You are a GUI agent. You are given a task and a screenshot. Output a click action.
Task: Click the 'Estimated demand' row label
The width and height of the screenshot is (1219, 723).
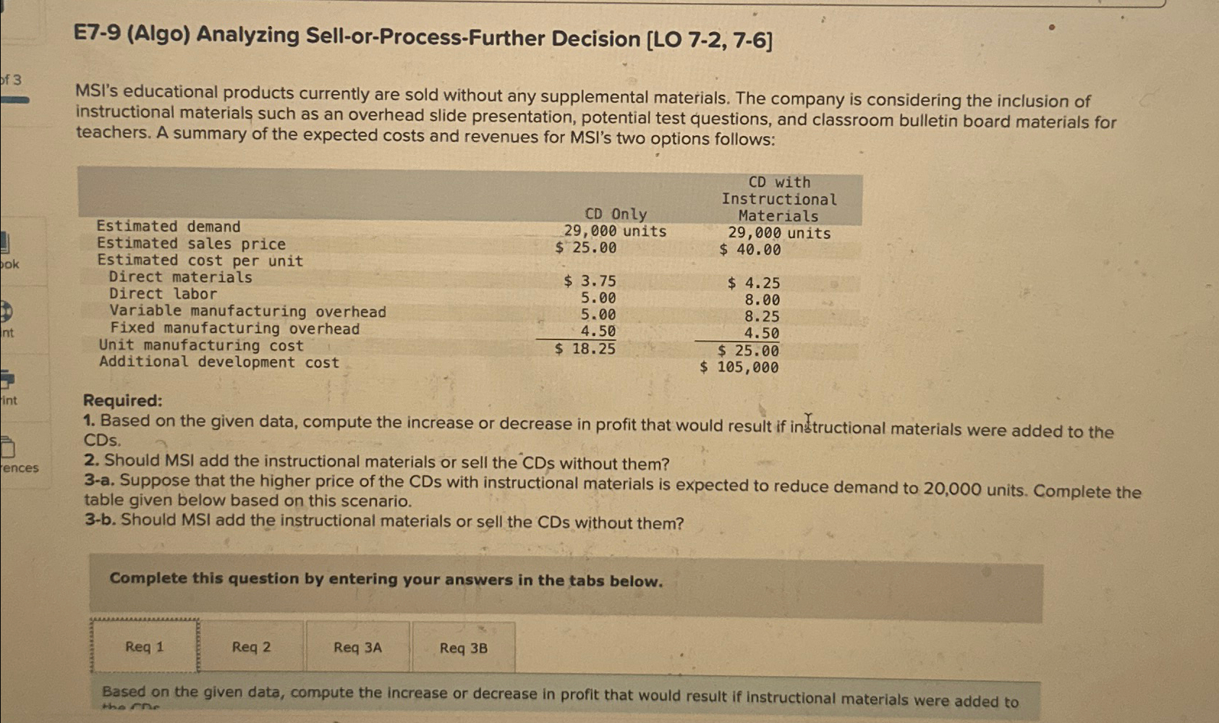coord(168,227)
